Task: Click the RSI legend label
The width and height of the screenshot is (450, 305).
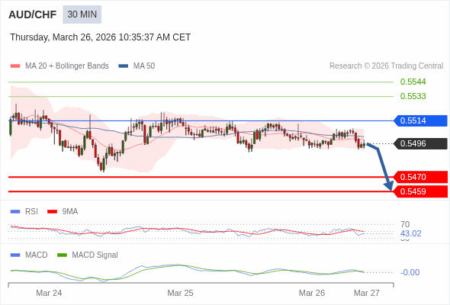Action: click(31, 211)
